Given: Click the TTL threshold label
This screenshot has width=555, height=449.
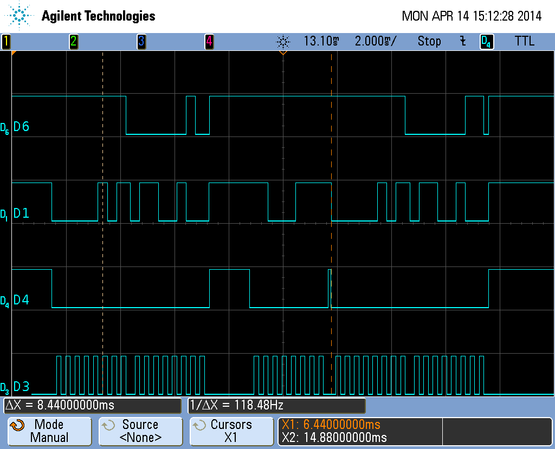Looking at the screenshot, I should click(x=524, y=41).
